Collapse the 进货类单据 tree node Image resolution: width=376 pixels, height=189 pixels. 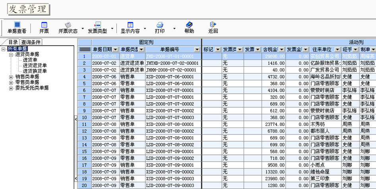(11, 54)
